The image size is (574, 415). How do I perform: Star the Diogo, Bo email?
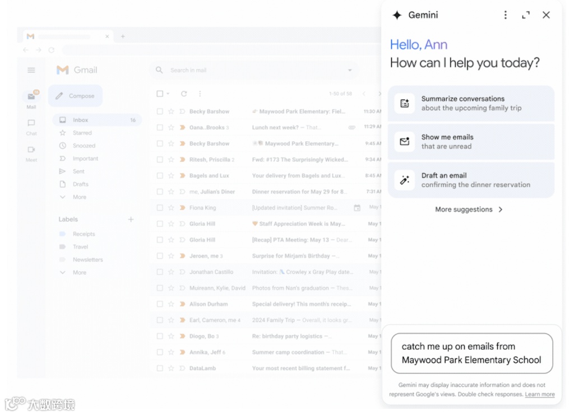[171, 336]
